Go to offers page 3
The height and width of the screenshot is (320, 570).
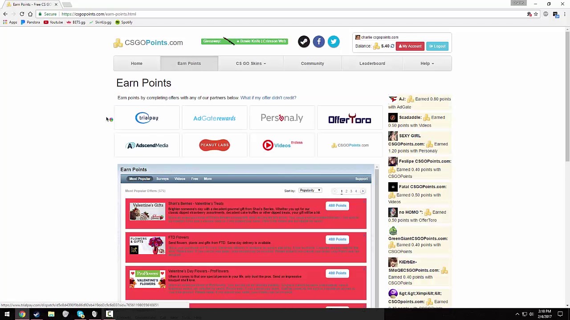pyautogui.click(x=351, y=191)
